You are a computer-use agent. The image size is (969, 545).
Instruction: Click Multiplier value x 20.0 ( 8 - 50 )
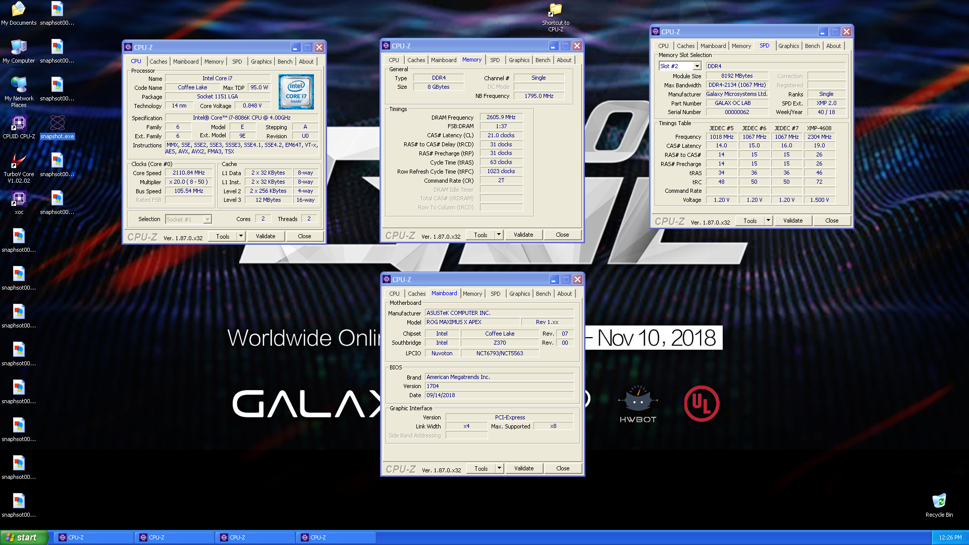coord(189,182)
